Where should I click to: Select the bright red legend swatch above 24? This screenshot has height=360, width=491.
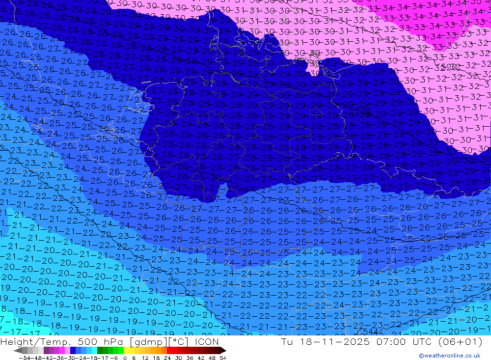click(x=169, y=351)
